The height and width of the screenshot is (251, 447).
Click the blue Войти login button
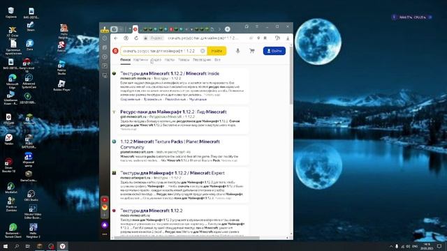point(274,51)
